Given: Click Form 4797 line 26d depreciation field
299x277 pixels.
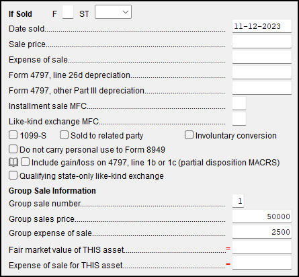Looking at the screenshot, I should coord(262,73).
